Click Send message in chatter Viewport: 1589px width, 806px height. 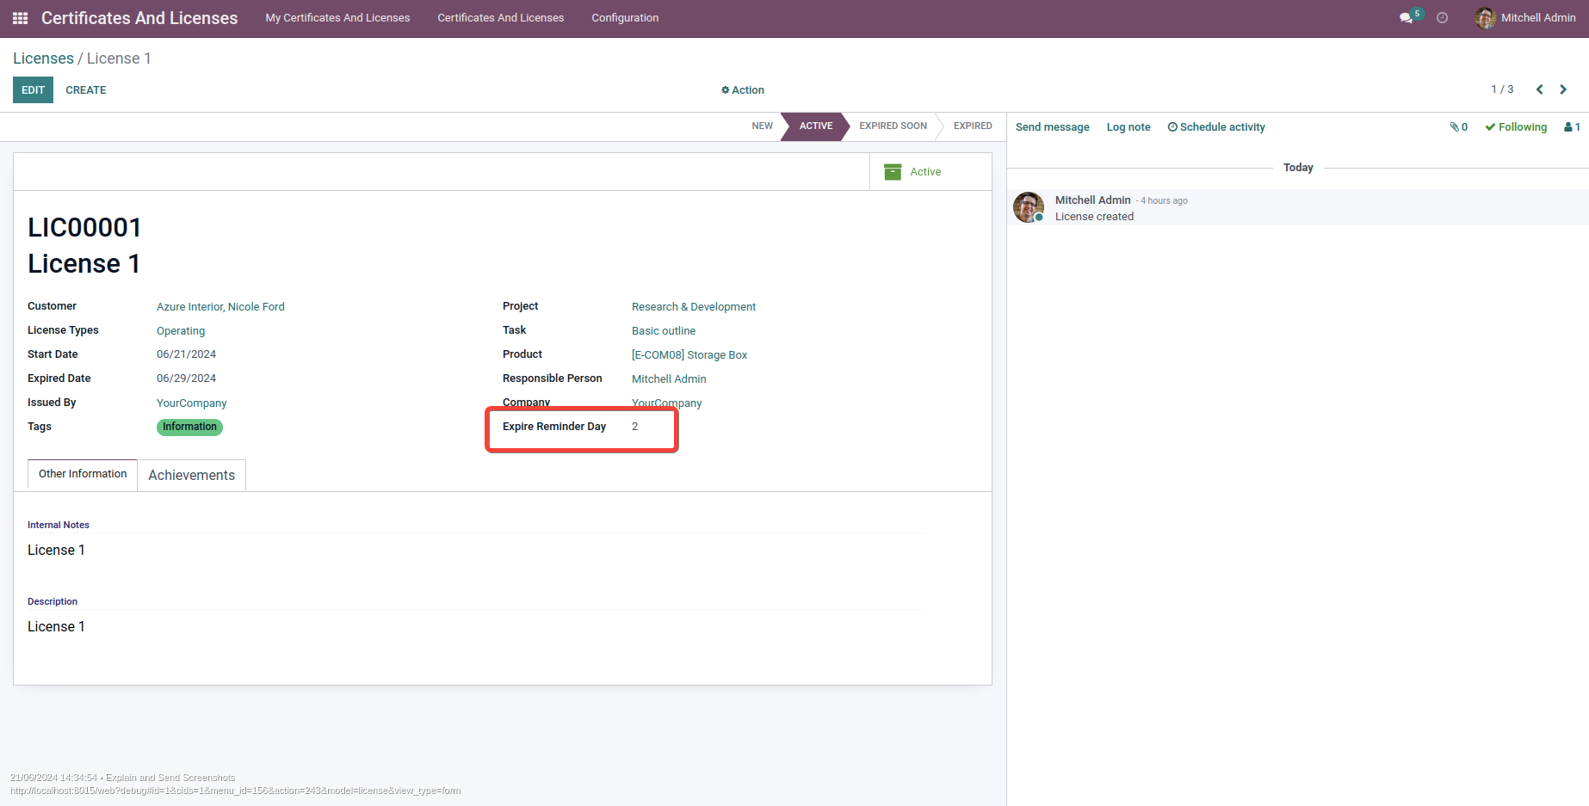coord(1052,127)
